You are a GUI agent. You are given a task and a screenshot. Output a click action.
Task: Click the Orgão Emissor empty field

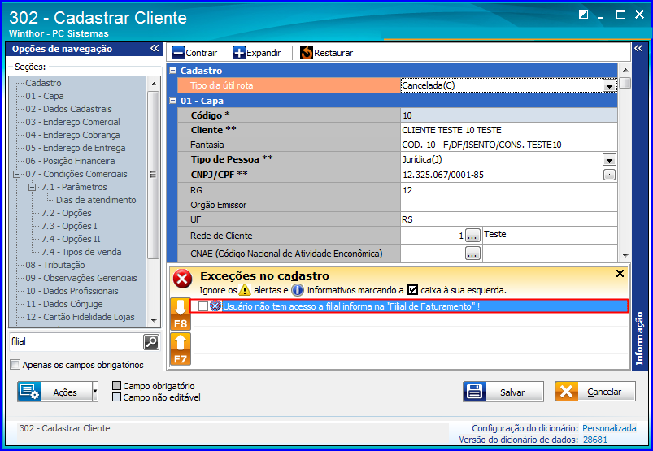pyautogui.click(x=508, y=205)
